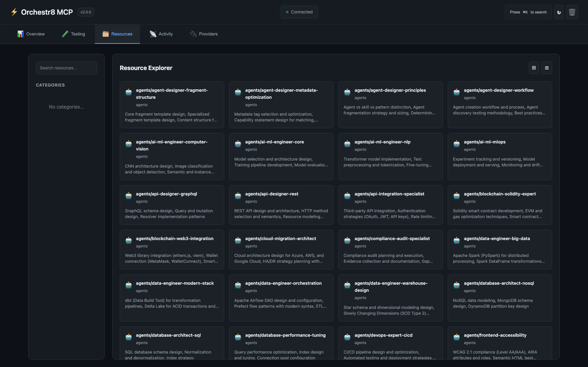This screenshot has width=588, height=367.
Task: Open agents/api-designer-graphql title
Action: click(x=166, y=194)
